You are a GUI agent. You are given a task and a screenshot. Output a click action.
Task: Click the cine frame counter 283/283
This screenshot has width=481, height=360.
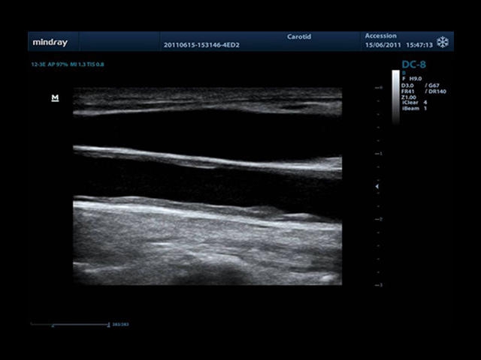coord(120,324)
